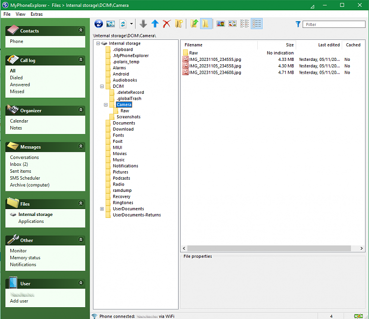The height and width of the screenshot is (319, 369).
Task: Click the horizontal scrollbar thumb
Action: (269, 248)
